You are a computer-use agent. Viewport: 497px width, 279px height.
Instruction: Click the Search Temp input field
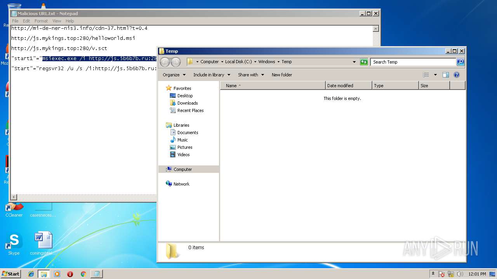pos(413,62)
